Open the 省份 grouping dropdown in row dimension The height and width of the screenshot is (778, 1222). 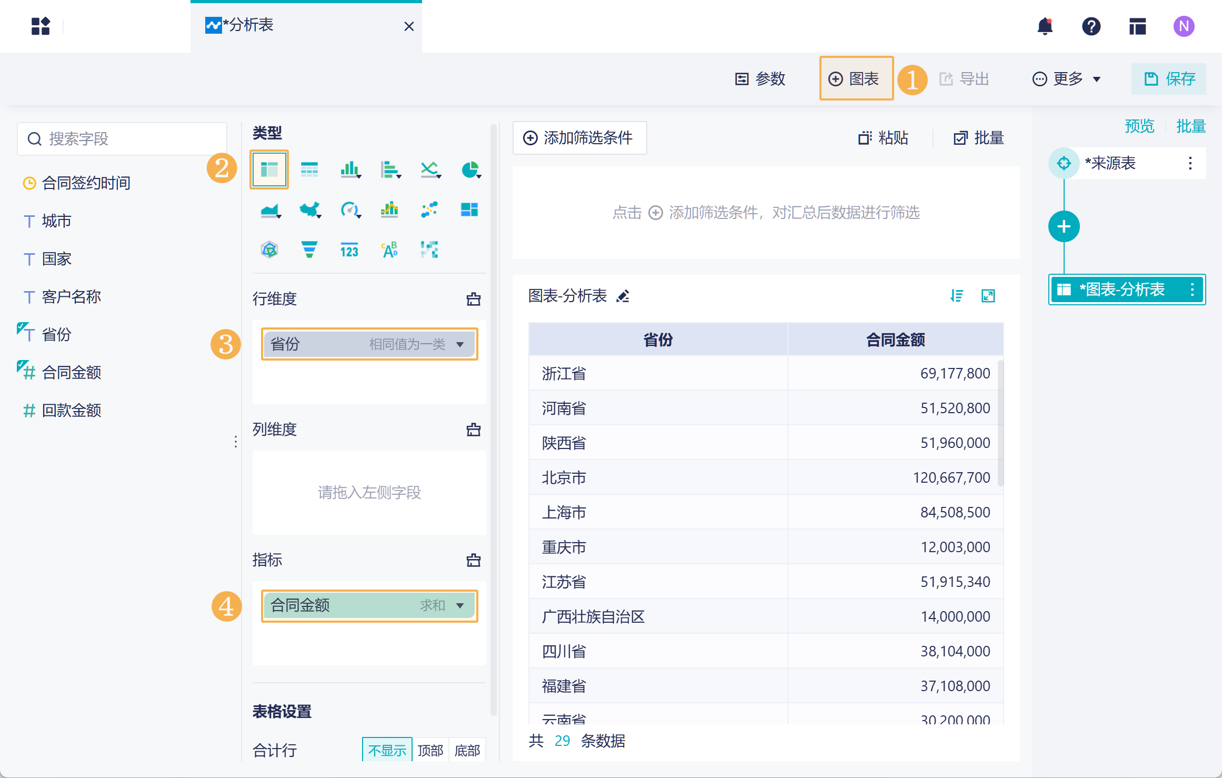click(x=460, y=344)
